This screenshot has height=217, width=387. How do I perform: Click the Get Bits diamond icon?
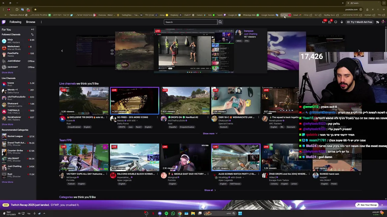[342, 22]
